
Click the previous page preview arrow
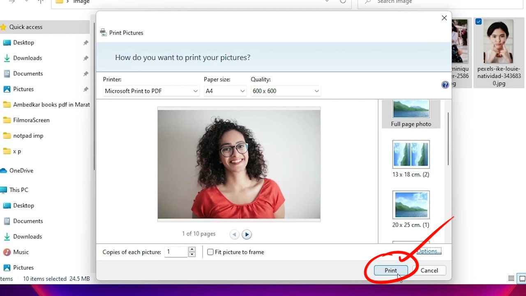[x=234, y=234]
